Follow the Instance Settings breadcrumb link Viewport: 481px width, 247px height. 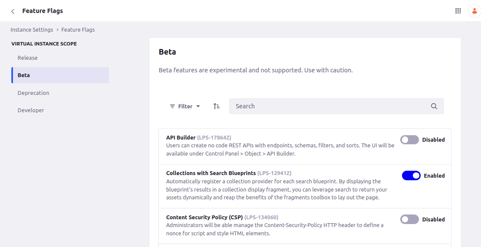tap(32, 30)
